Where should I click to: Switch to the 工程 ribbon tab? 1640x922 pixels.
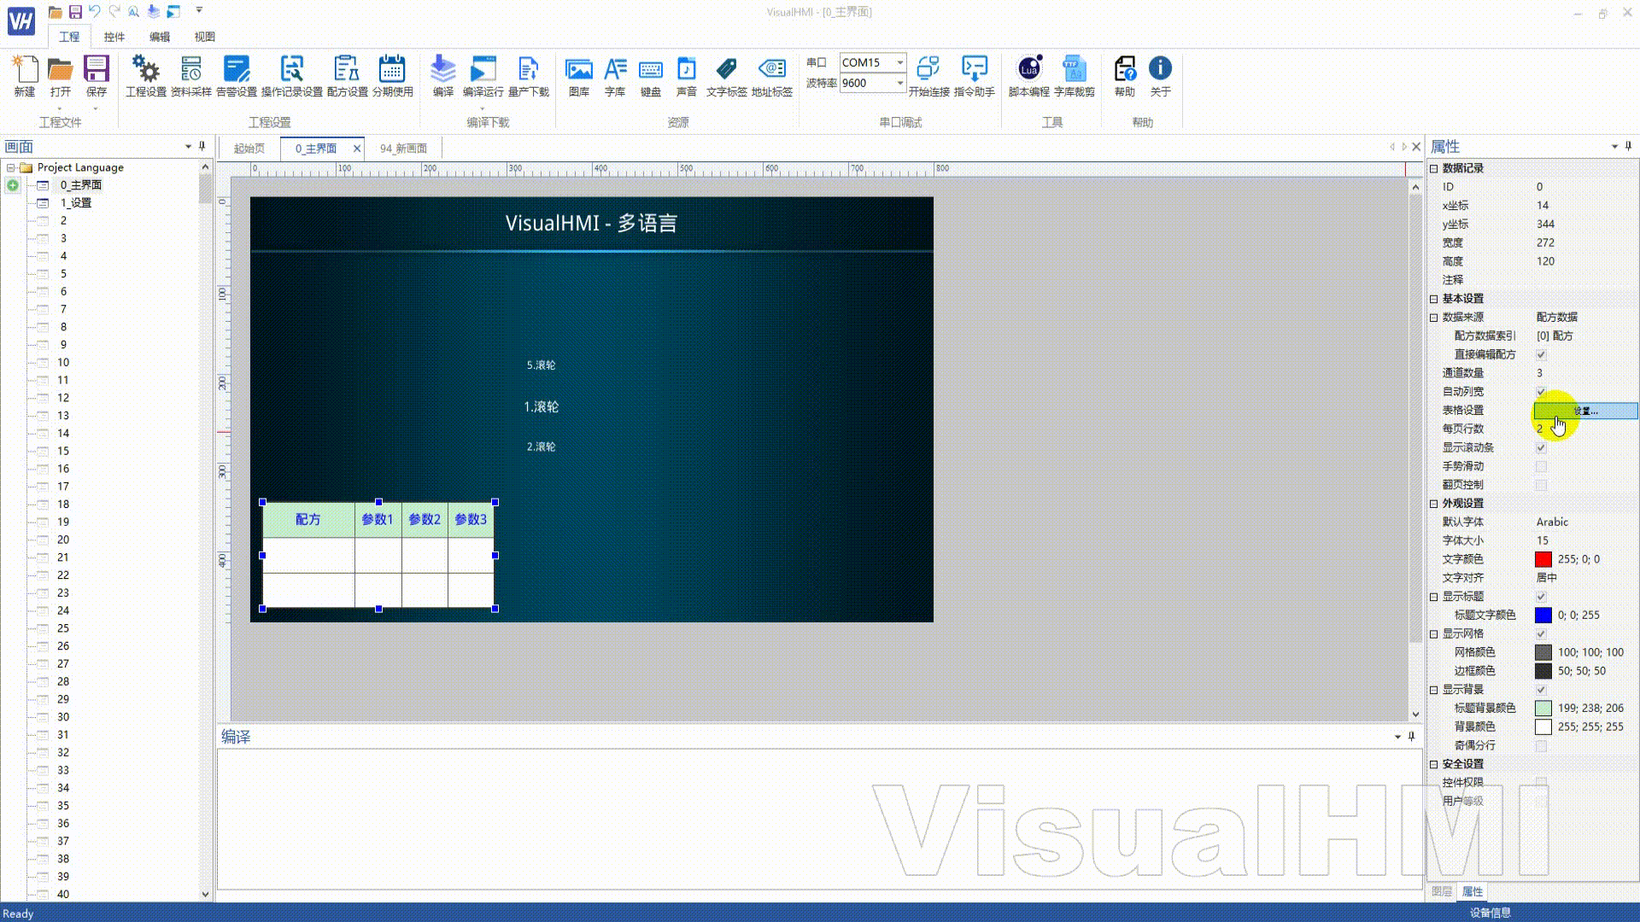pyautogui.click(x=69, y=37)
